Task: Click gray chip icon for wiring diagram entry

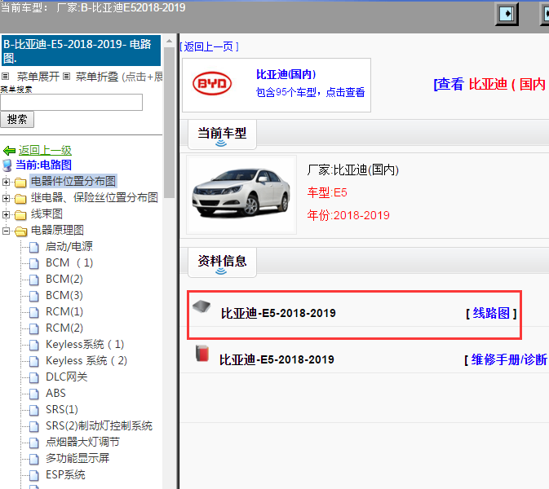Action: 201,306
